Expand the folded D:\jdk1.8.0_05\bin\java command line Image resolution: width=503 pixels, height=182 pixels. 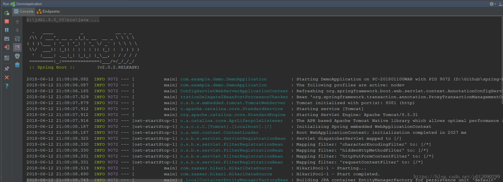(x=63, y=20)
